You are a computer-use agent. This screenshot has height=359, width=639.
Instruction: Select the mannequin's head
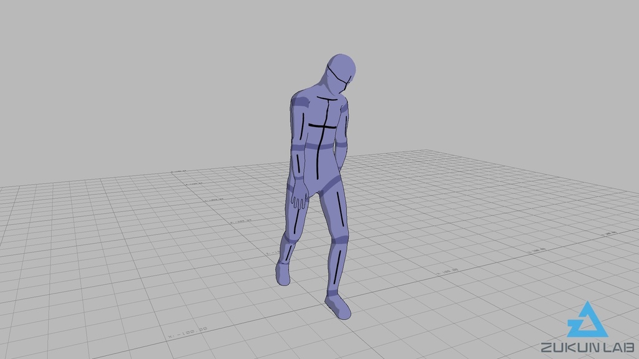pos(341,74)
